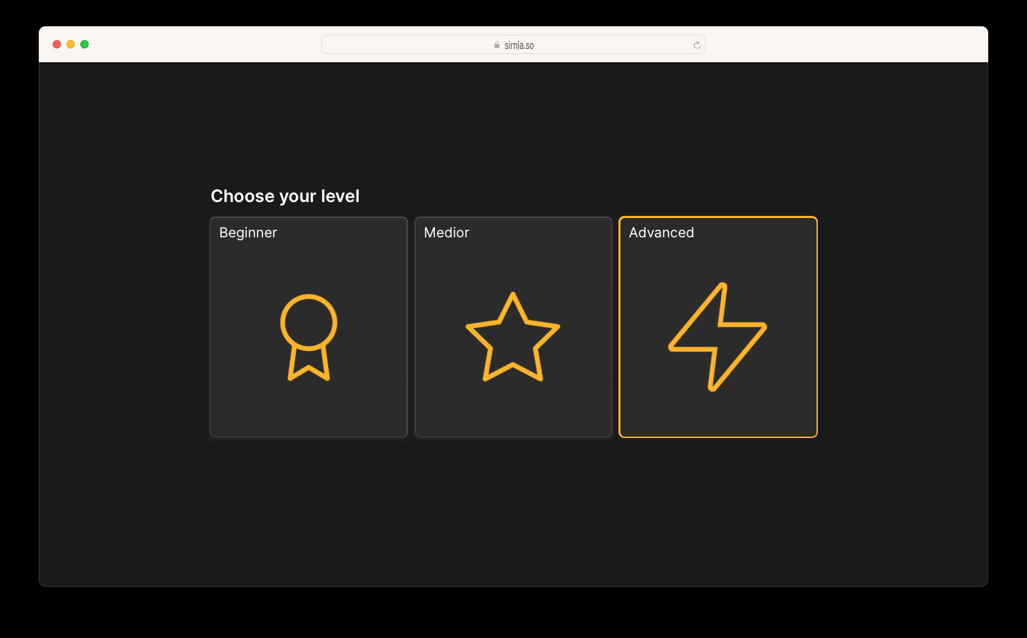The width and height of the screenshot is (1027, 638).
Task: Reload the page in the address bar
Action: click(697, 45)
